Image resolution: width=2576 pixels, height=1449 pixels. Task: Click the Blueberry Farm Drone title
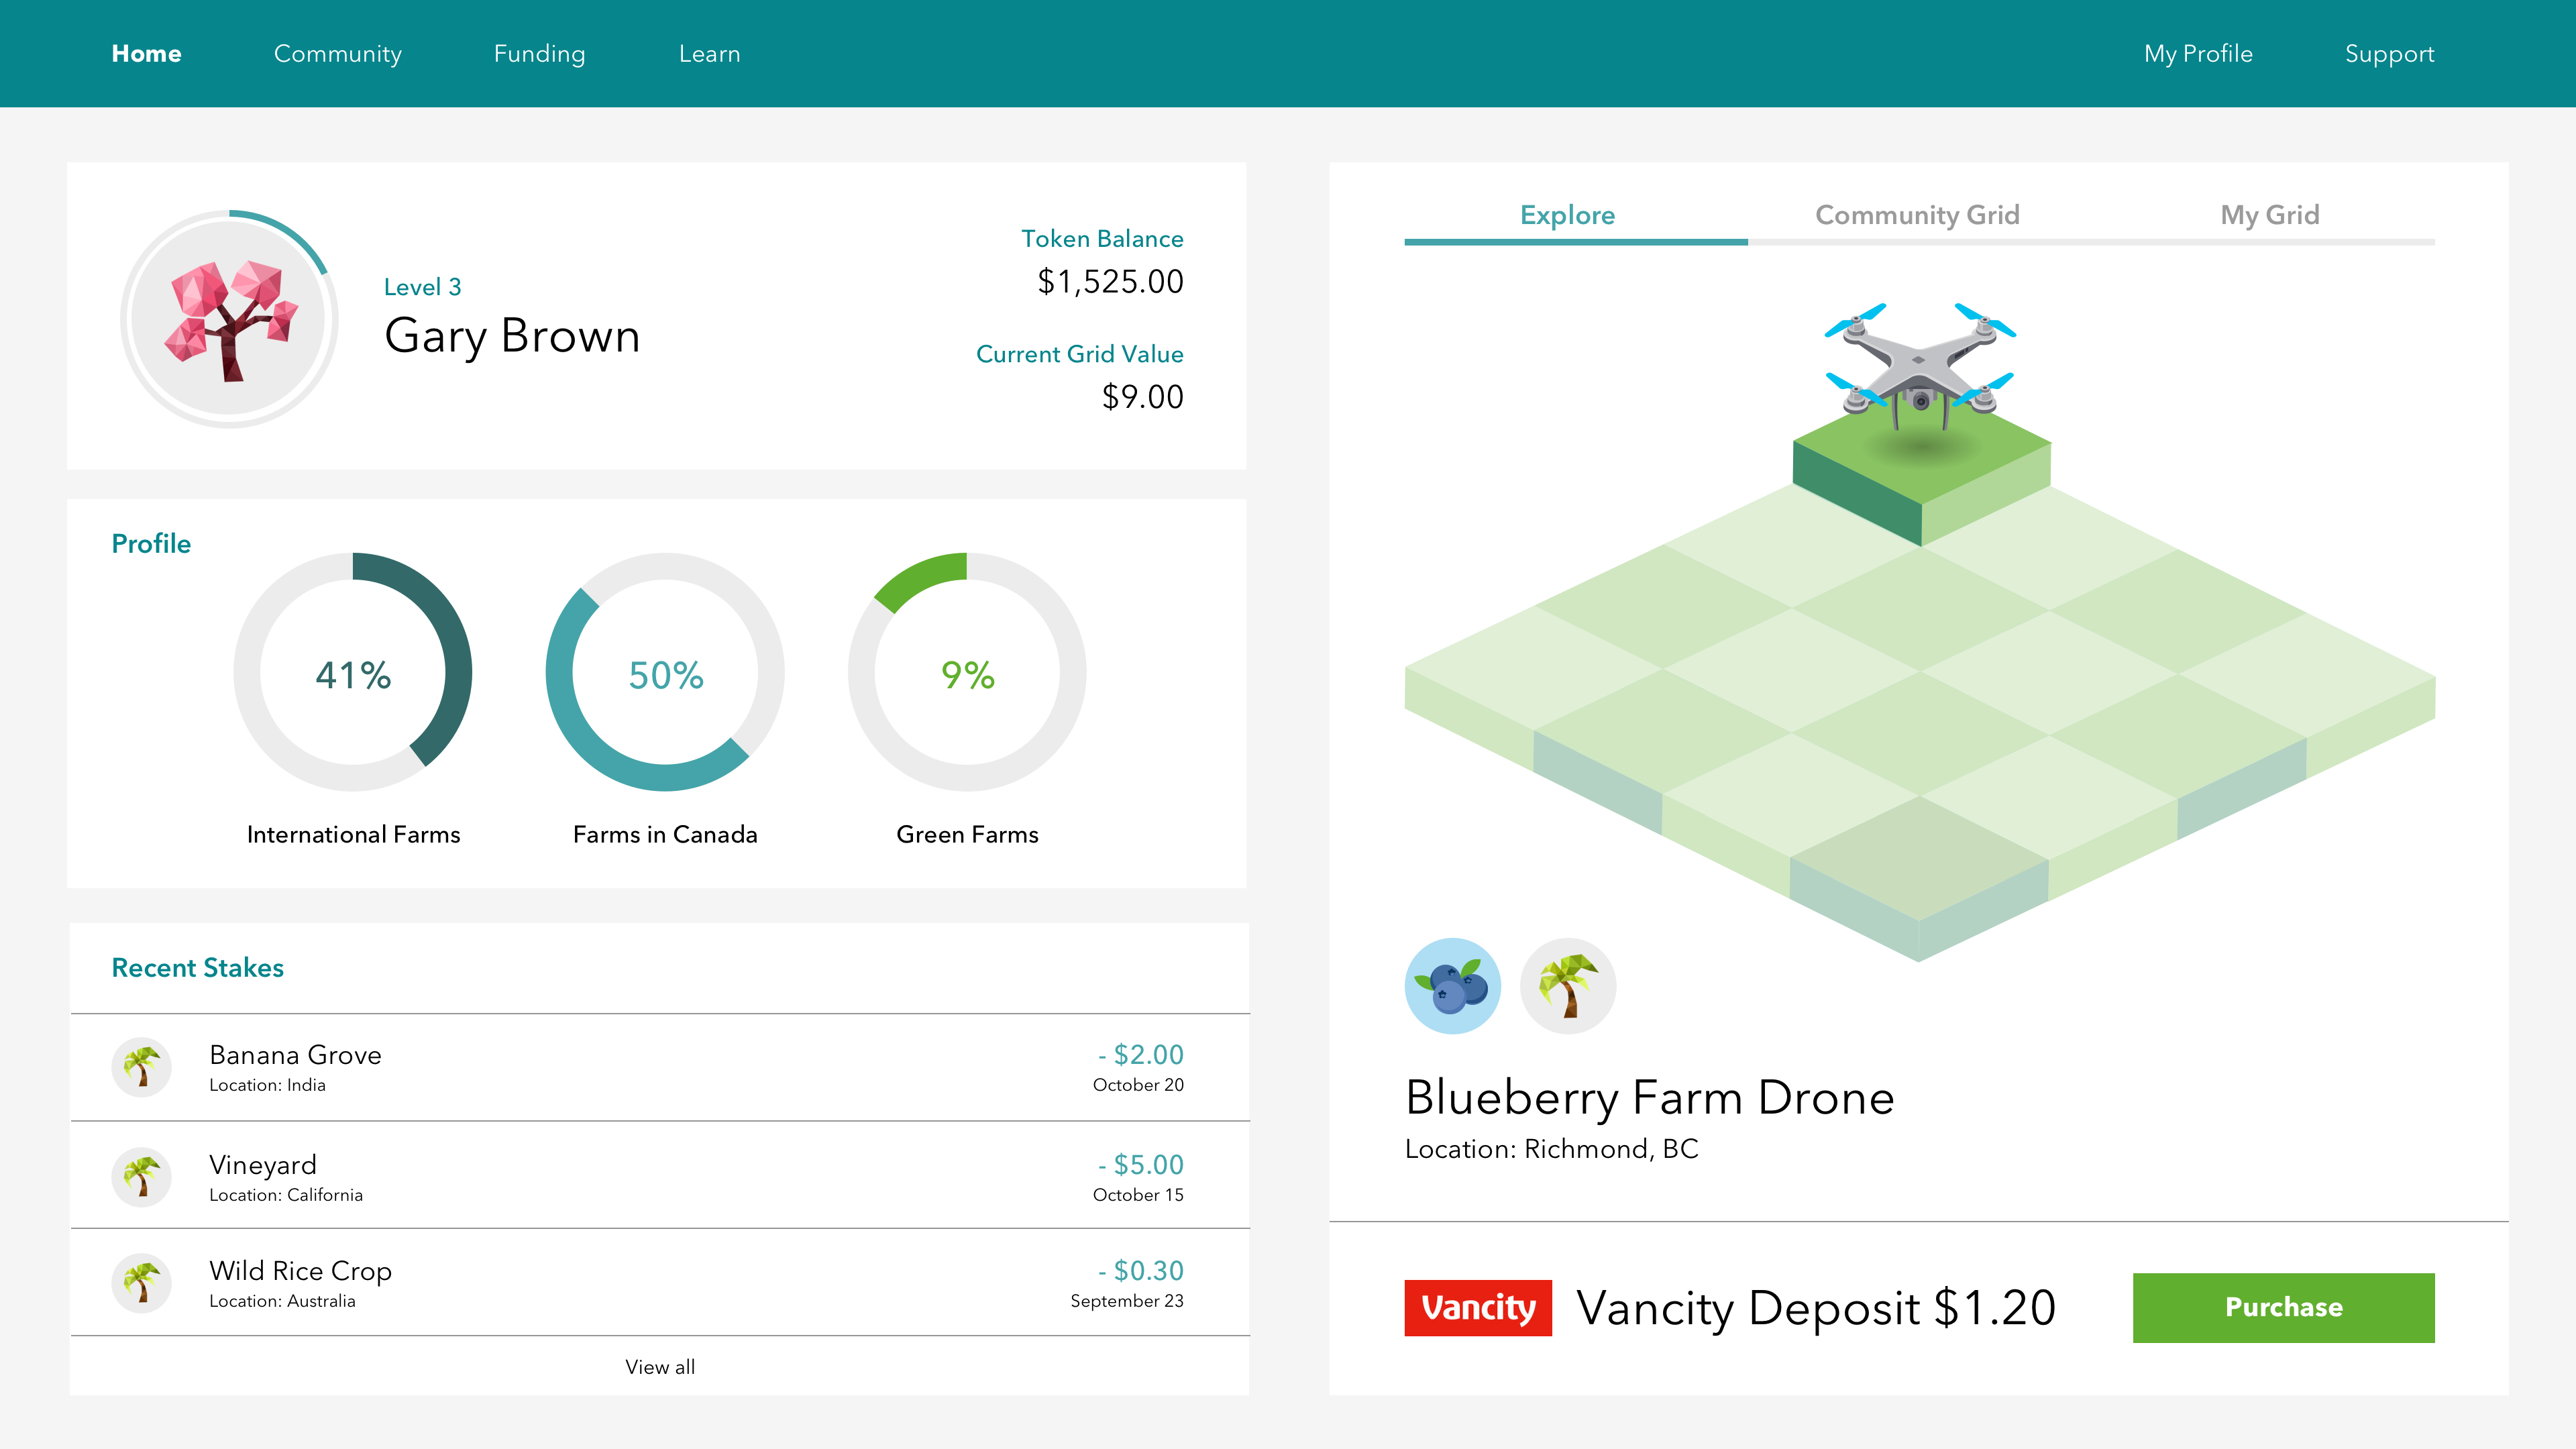[x=1650, y=1098]
